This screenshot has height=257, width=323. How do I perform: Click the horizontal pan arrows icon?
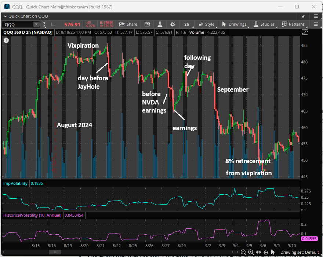[x=258, y=252]
